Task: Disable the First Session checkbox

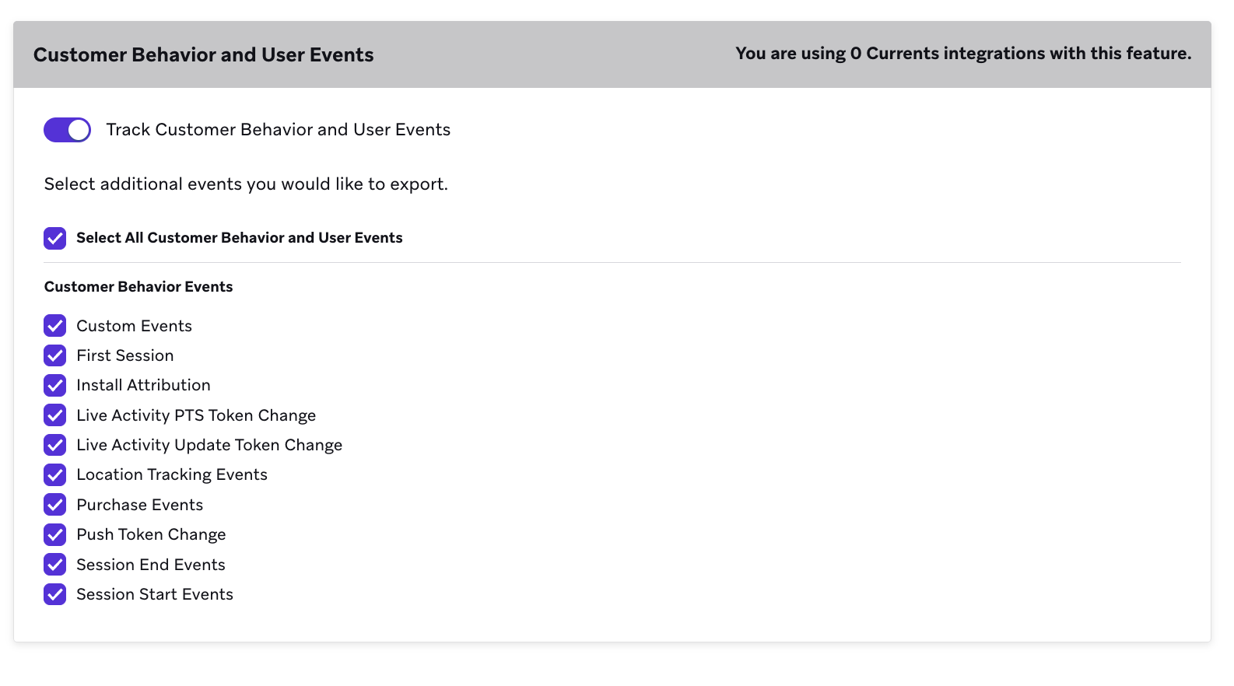Action: click(x=55, y=355)
